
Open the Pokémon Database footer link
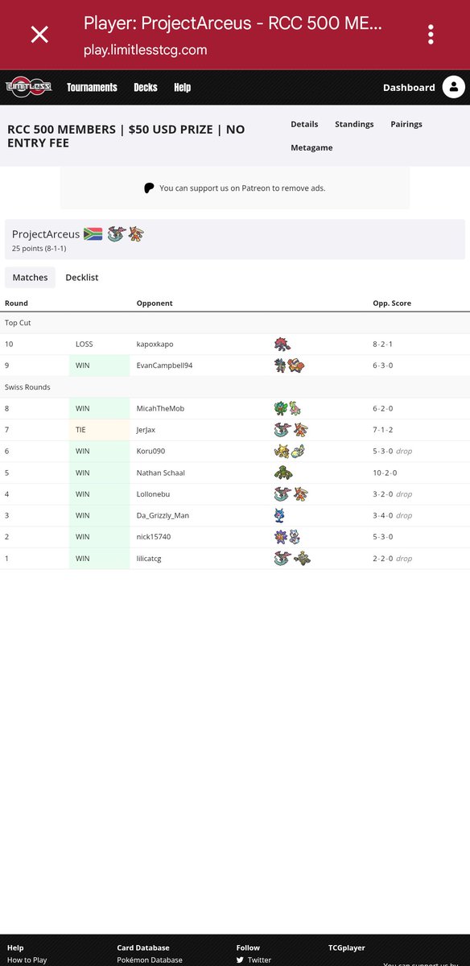click(150, 960)
